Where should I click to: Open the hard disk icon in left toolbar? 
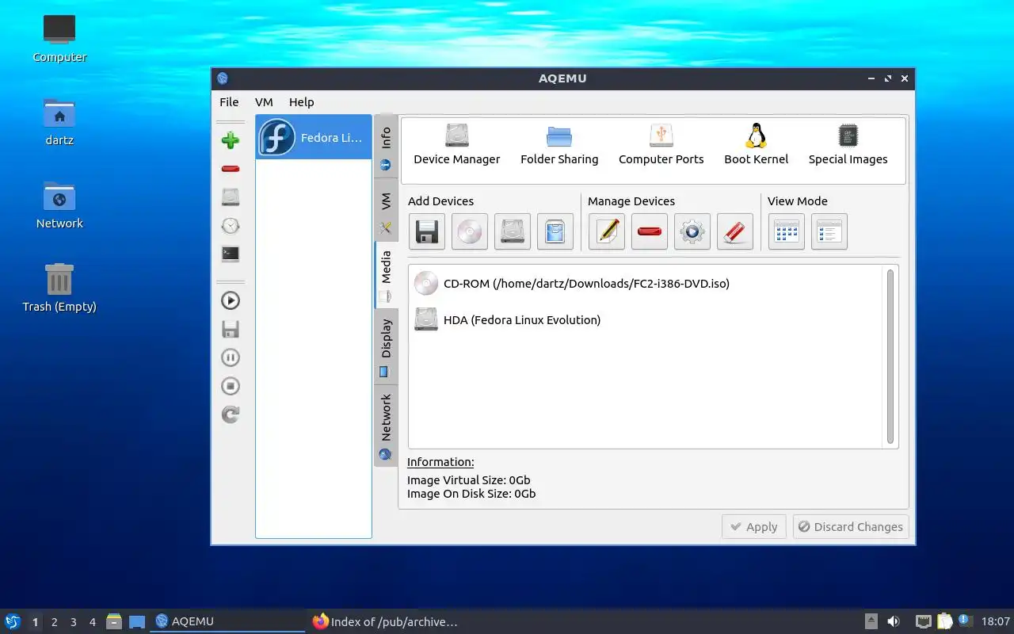click(231, 197)
